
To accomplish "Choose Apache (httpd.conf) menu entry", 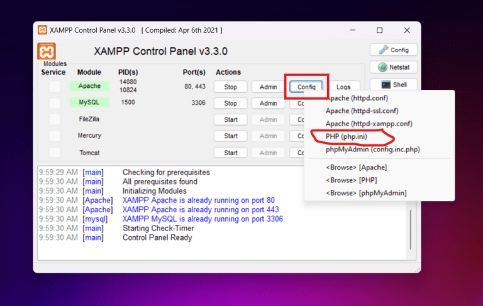I will click(357, 99).
